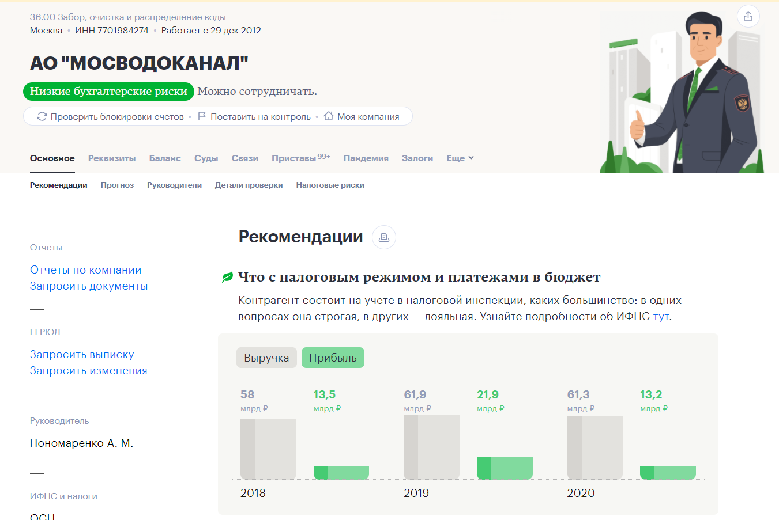Click the Запросить выписку link
This screenshot has height=520, width=779.
[x=82, y=355]
